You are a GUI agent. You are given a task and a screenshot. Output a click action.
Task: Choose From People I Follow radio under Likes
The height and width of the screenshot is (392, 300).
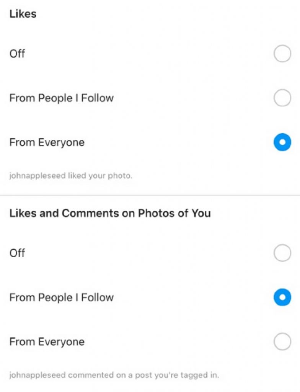[x=282, y=98]
